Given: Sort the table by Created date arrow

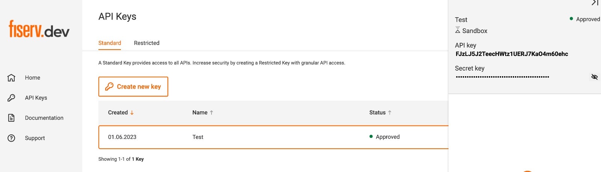Looking at the screenshot, I should pyautogui.click(x=132, y=113).
